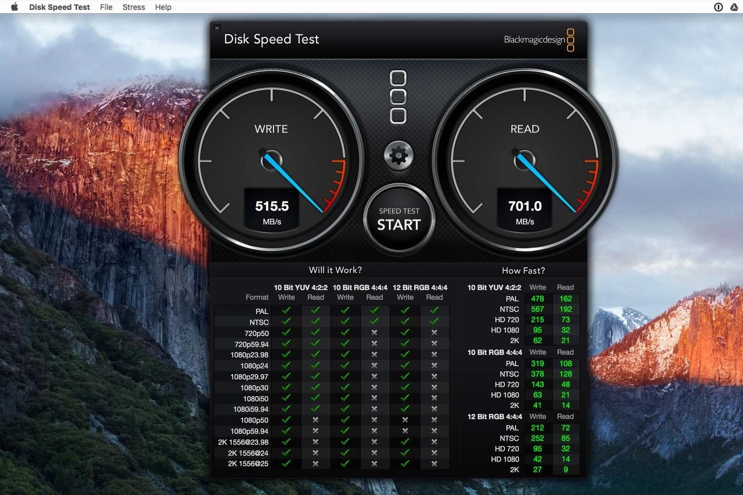
Task: Open the settings gear between the gauges
Action: (398, 155)
